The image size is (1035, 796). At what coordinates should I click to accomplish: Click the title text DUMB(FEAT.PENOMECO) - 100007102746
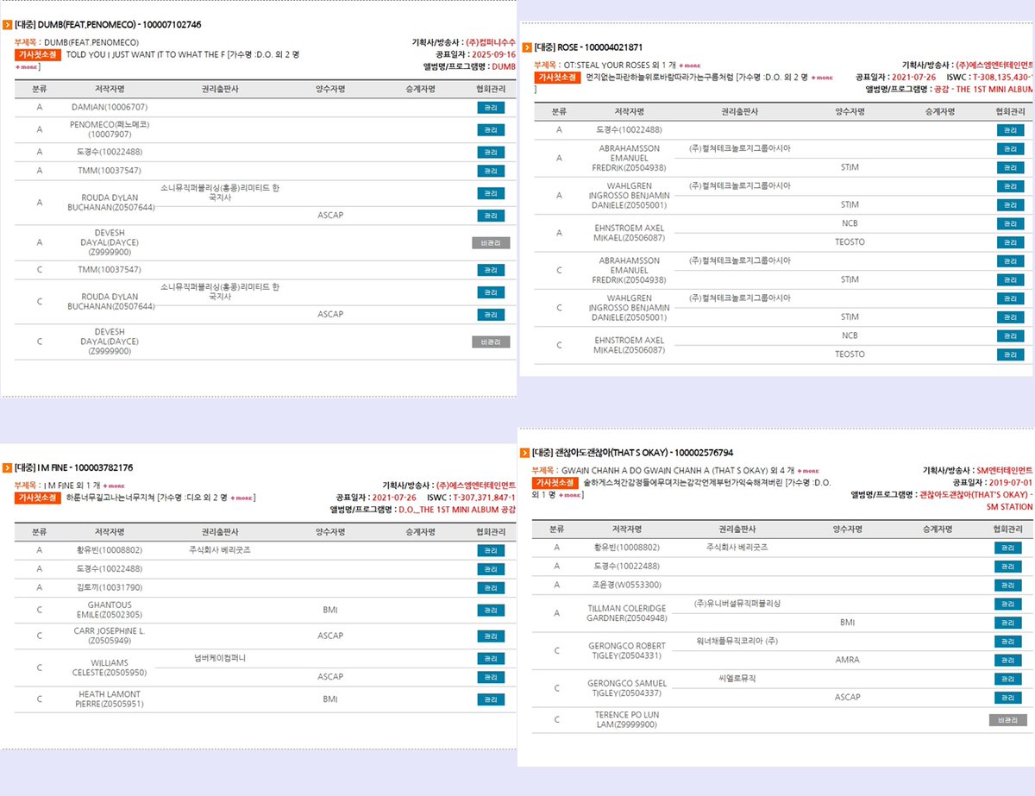(x=109, y=24)
